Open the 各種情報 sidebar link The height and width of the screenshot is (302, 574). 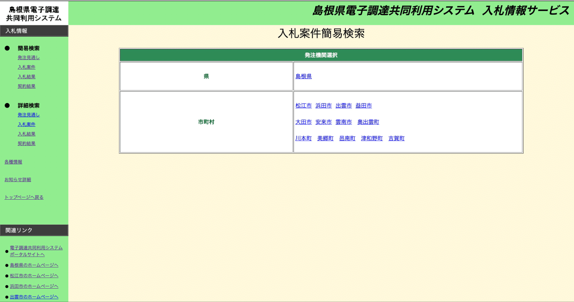(x=13, y=162)
